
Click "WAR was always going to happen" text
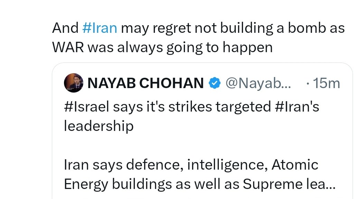pyautogui.click(x=162, y=47)
